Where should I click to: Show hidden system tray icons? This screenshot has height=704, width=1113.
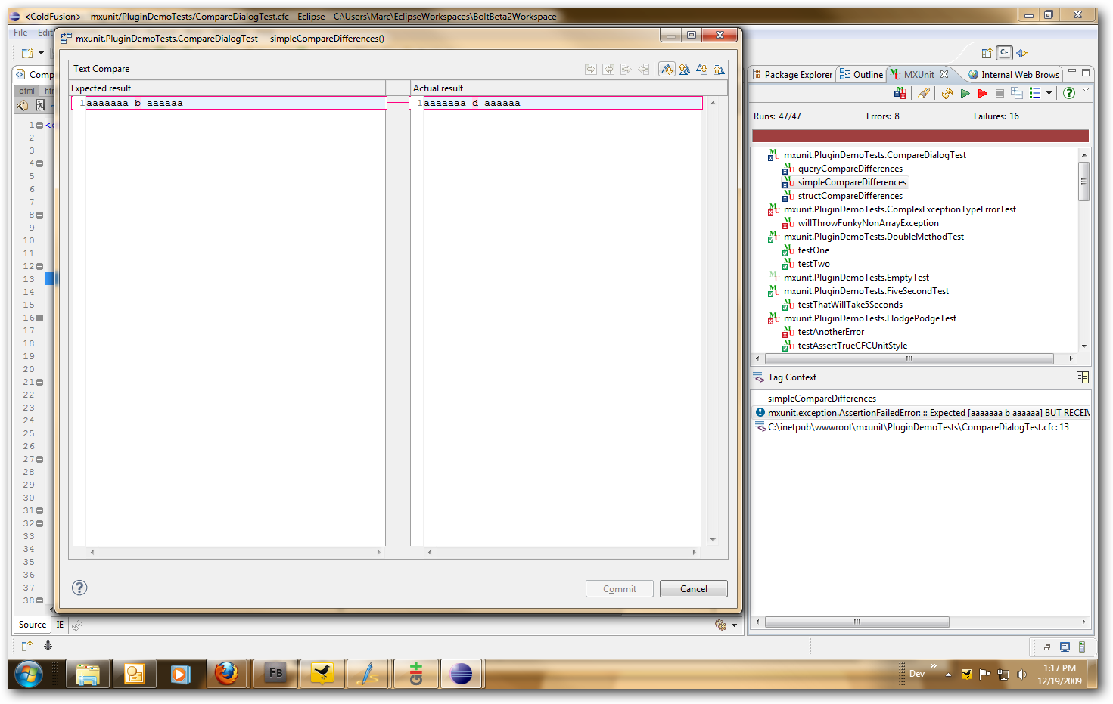tap(948, 674)
